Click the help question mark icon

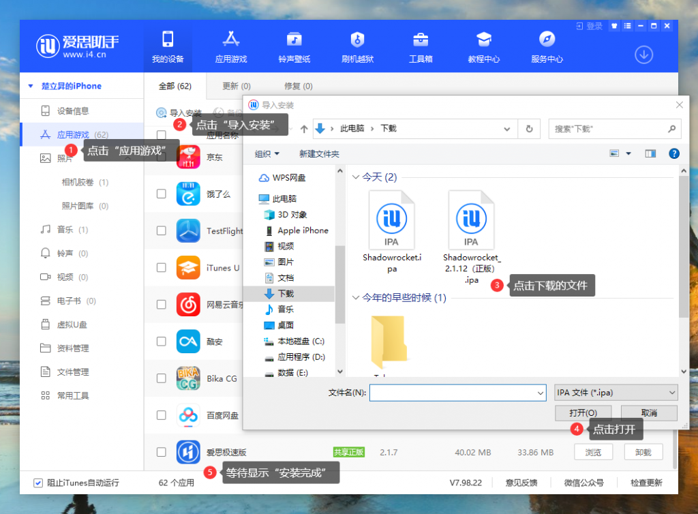pos(674,153)
